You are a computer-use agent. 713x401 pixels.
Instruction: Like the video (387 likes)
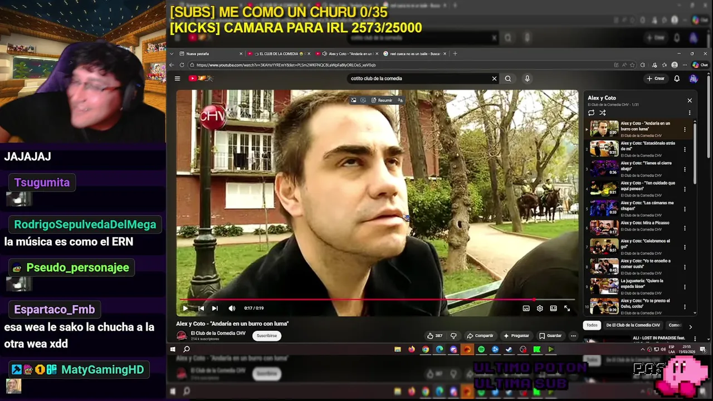coord(435,336)
